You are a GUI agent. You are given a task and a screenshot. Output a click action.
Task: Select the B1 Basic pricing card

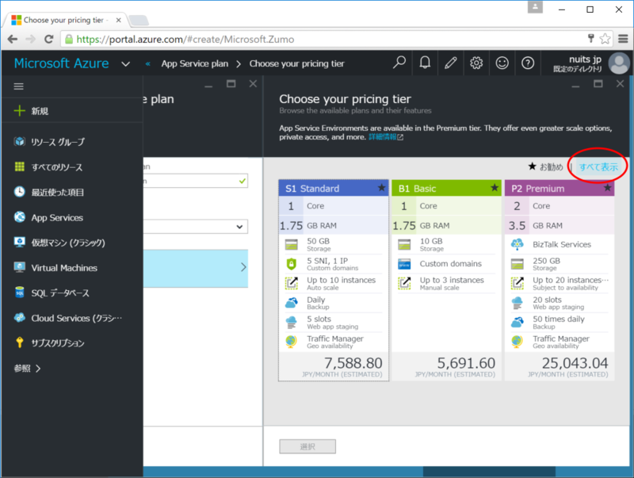tap(446, 281)
